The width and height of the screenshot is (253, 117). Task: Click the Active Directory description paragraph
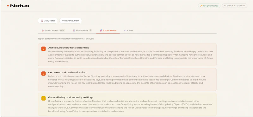click(x=131, y=57)
